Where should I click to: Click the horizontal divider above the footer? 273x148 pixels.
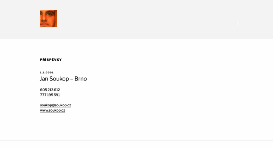(136, 141)
